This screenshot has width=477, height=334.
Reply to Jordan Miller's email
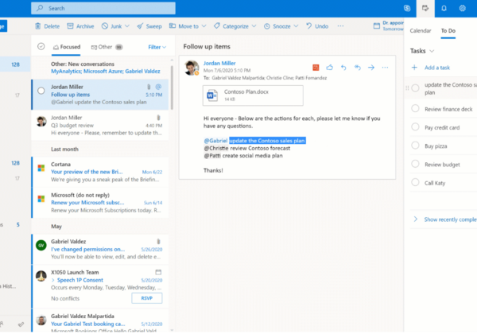(343, 68)
